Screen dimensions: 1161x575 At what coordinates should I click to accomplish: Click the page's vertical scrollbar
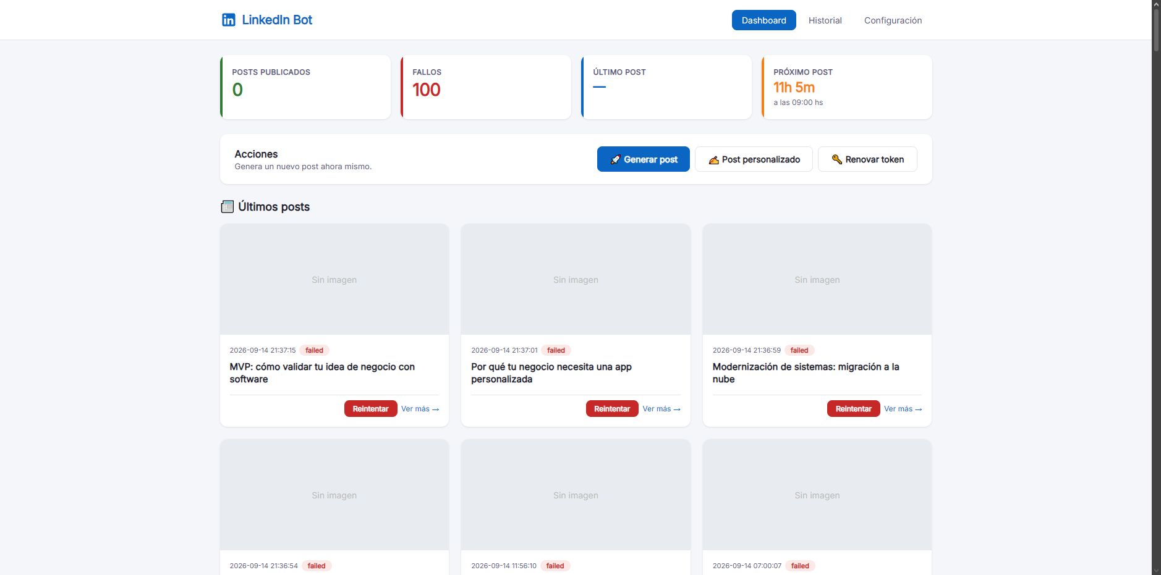[1156, 287]
